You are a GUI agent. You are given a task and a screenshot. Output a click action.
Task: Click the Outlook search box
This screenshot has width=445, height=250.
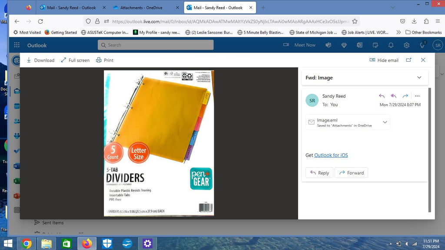coord(156,45)
